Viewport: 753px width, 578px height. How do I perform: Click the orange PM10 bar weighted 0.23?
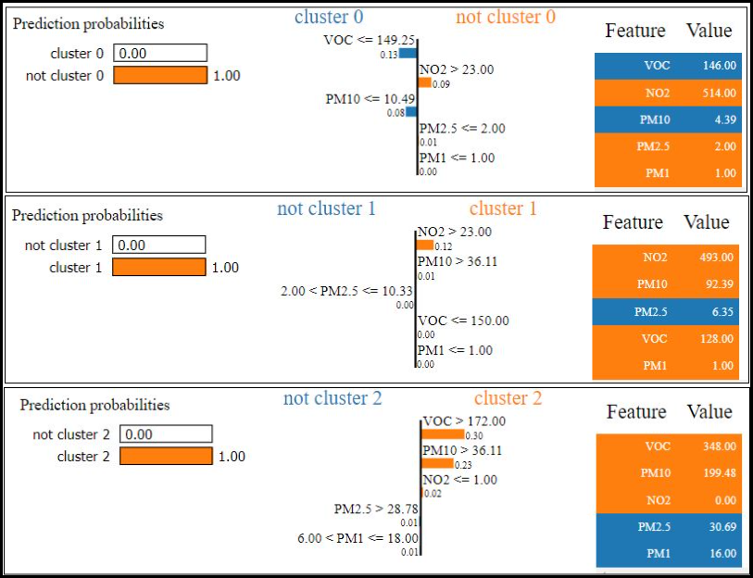coord(438,463)
